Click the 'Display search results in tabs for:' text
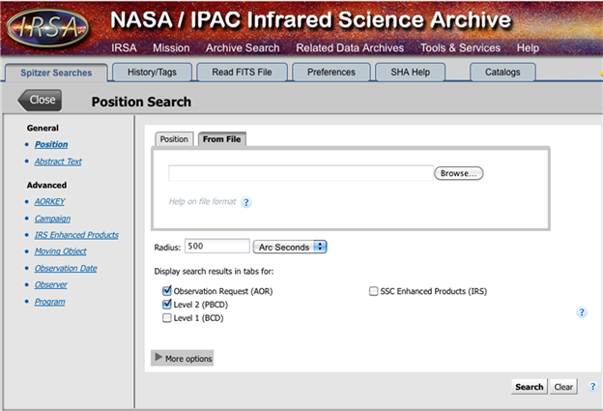 [214, 272]
